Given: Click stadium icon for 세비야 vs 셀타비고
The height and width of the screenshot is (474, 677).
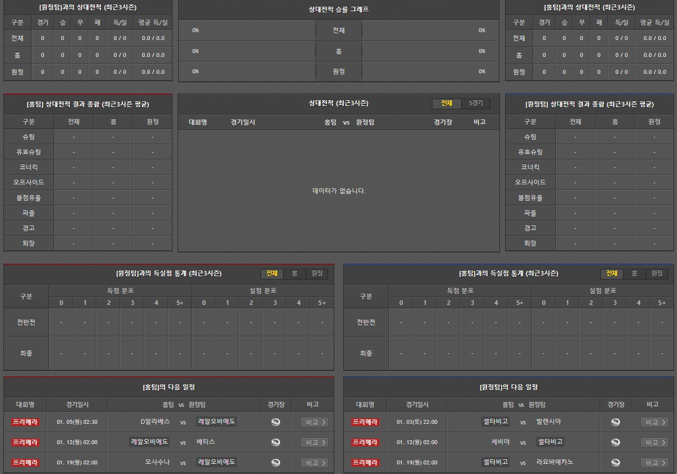Looking at the screenshot, I should coord(616,442).
